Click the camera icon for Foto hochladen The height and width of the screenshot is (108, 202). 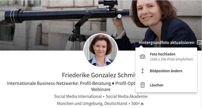(x=143, y=56)
